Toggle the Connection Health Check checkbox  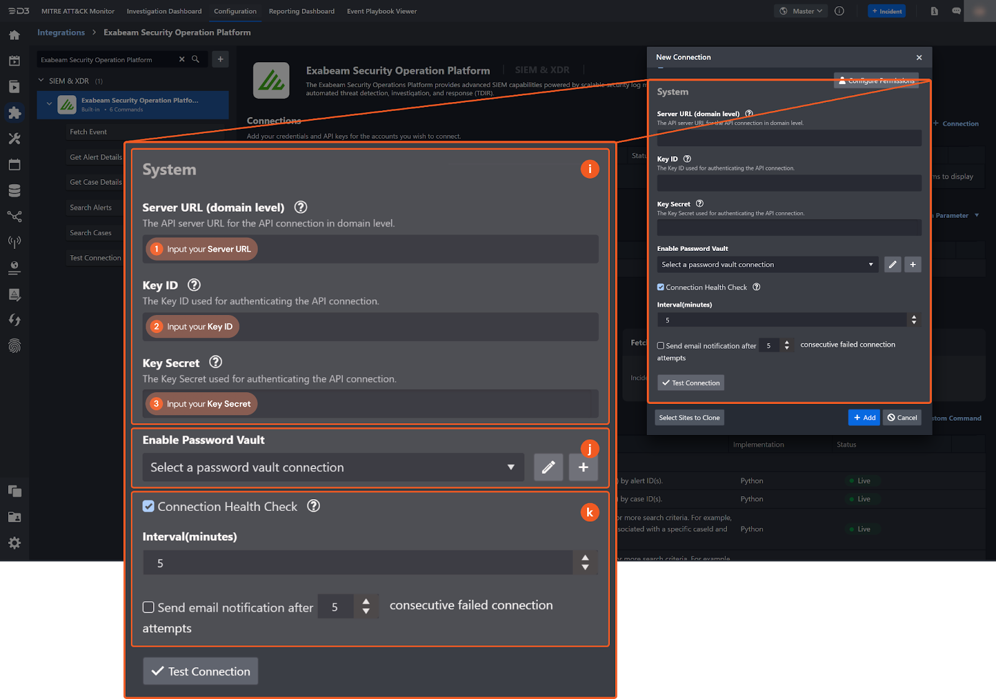[660, 287]
